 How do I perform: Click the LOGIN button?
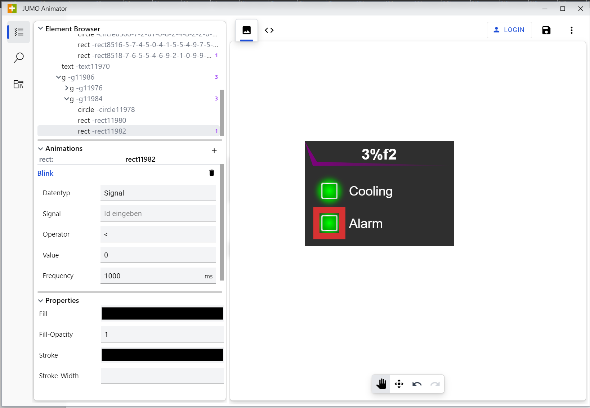(x=509, y=30)
